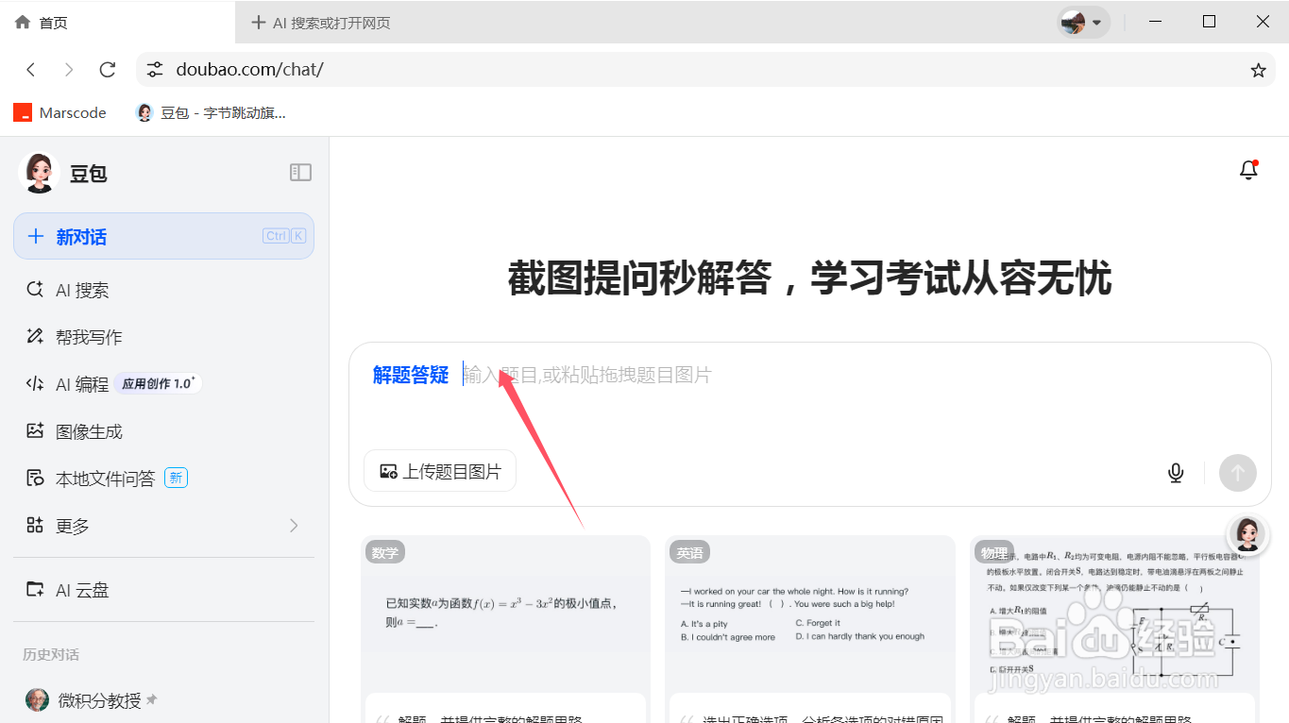Focus the 输入题目 question input field
The height and width of the screenshot is (723, 1289).
tap(812, 375)
